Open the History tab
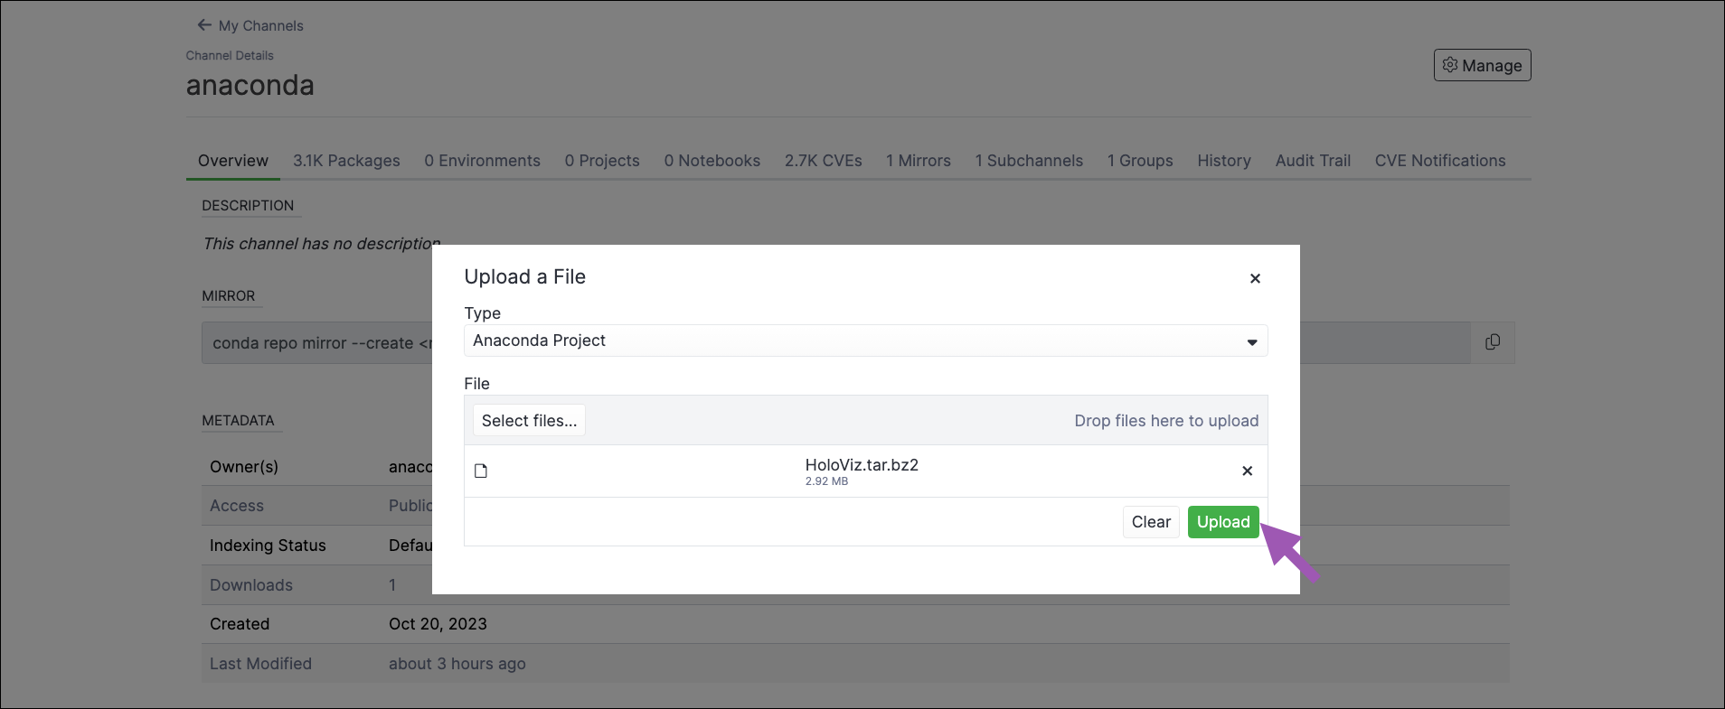Viewport: 1725px width, 709px height. tap(1224, 161)
